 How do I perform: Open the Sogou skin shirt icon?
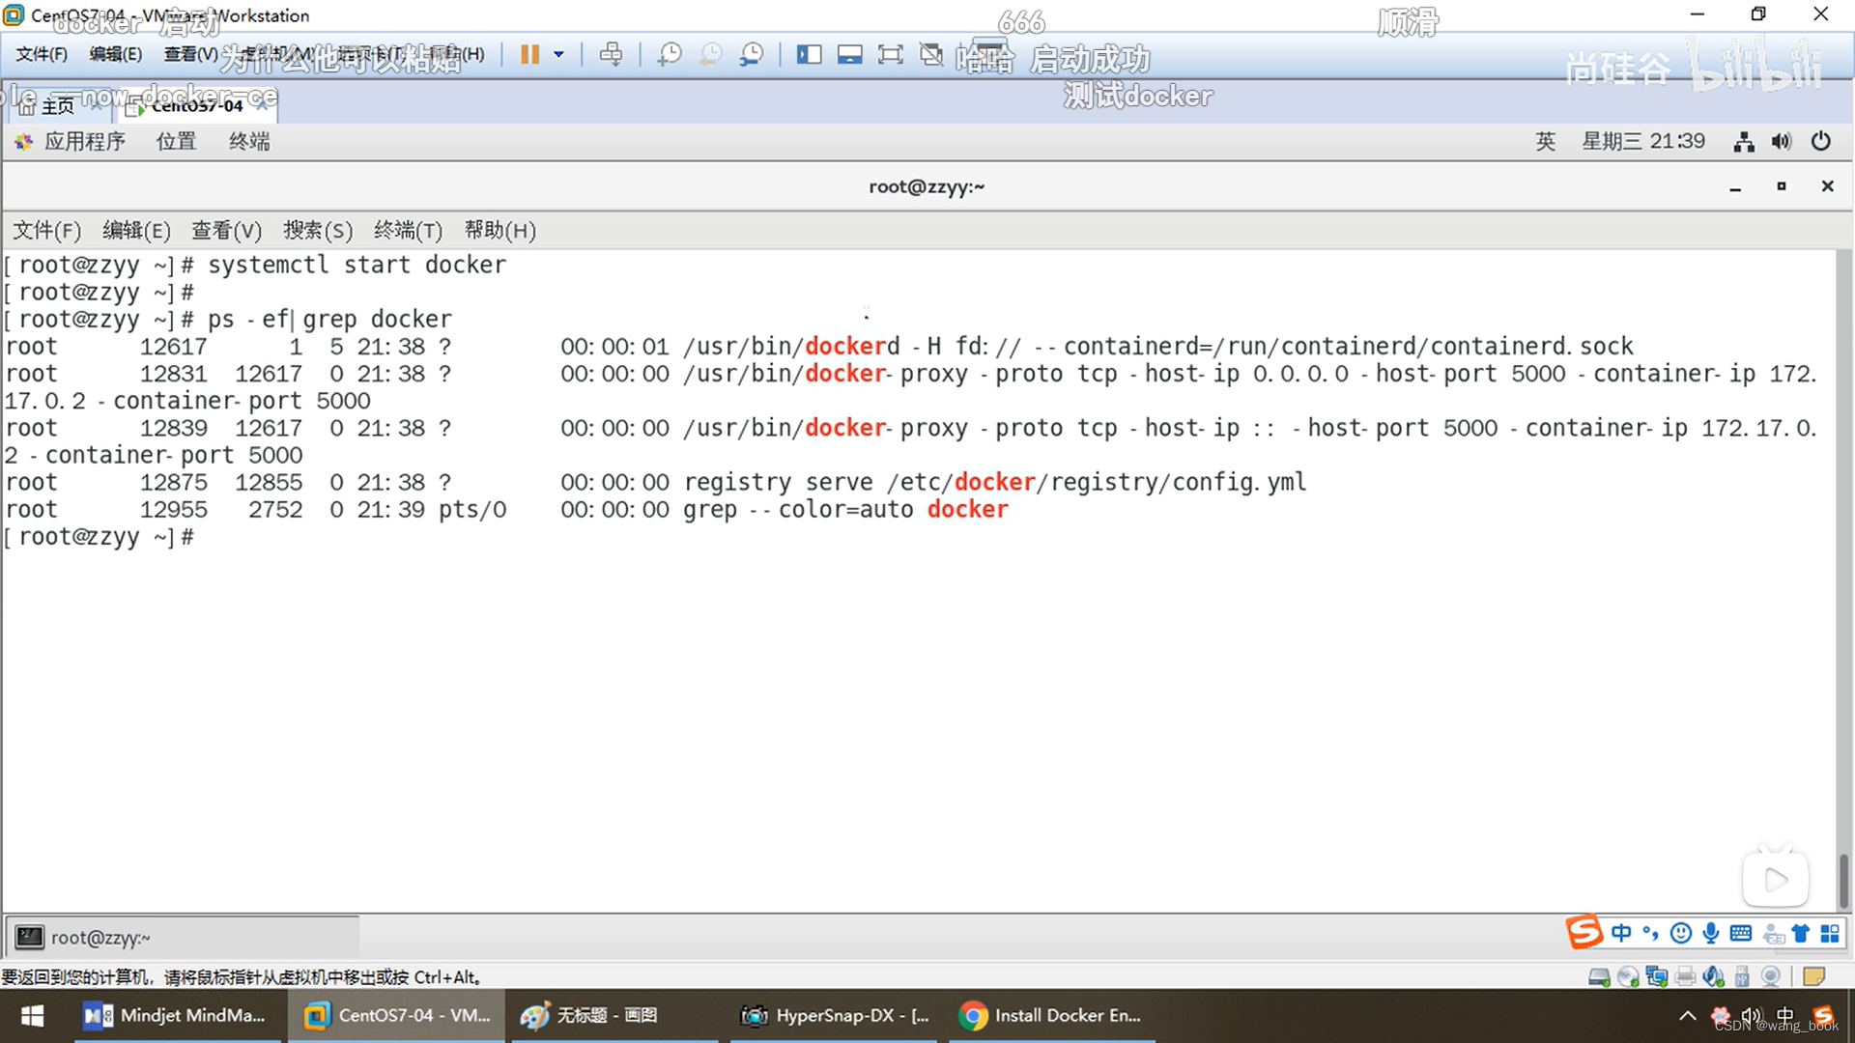tap(1801, 933)
